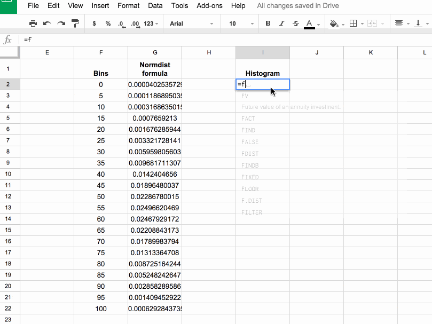Screen dimensions: 432x324
Task: Select column F header
Action: pos(101,52)
